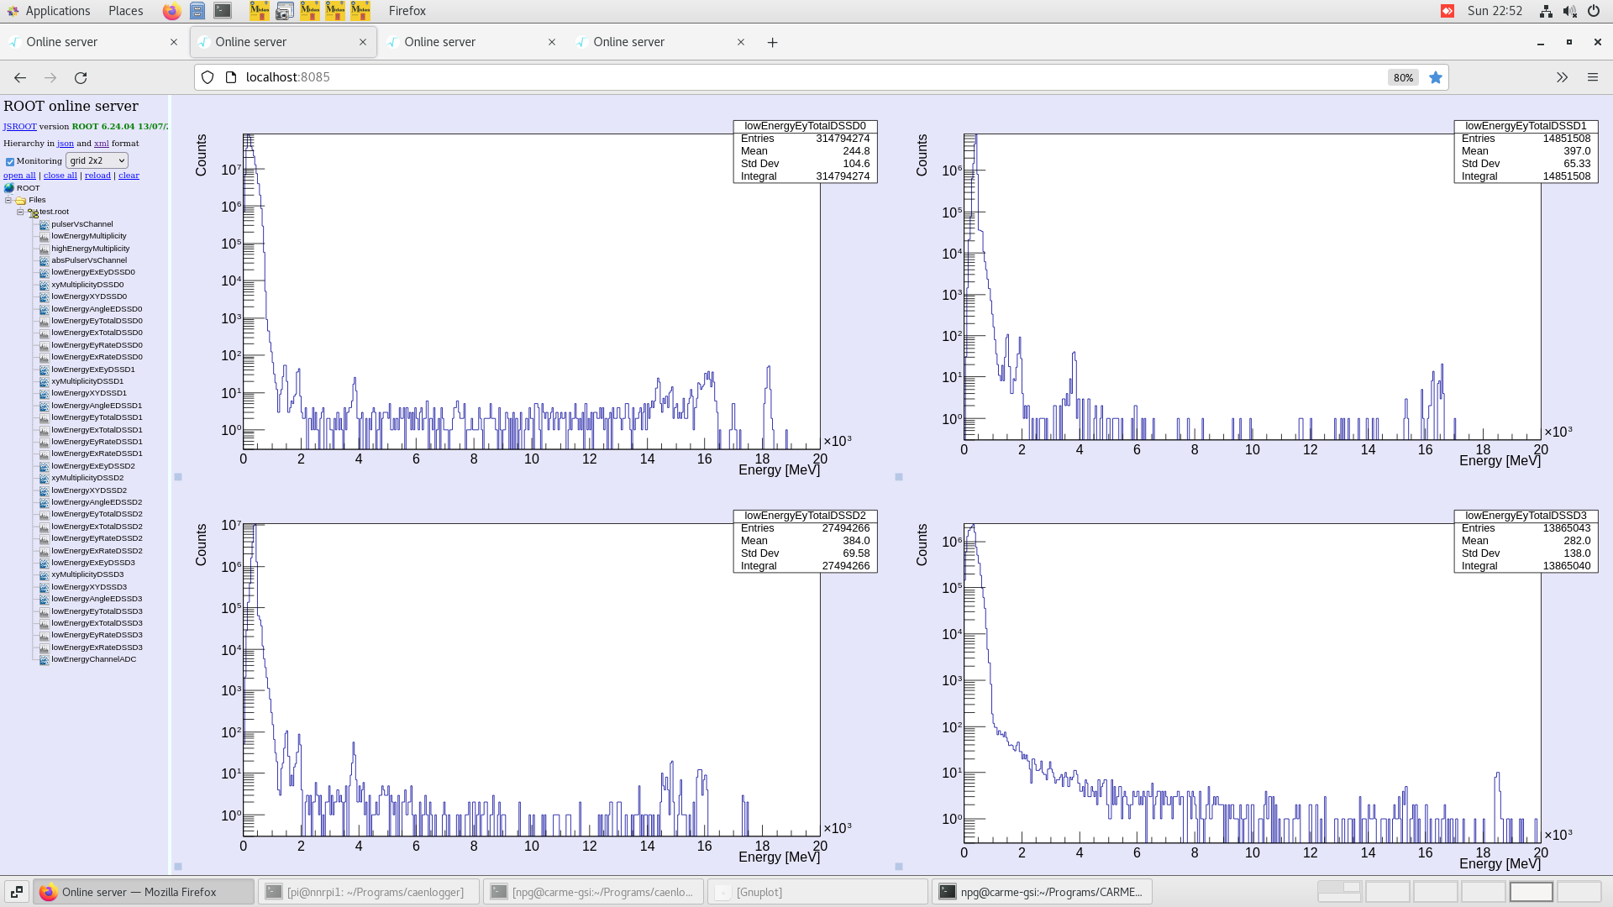This screenshot has width=1613, height=907.
Task: Click the JSROOT hyperlink
Action: pos(19,127)
